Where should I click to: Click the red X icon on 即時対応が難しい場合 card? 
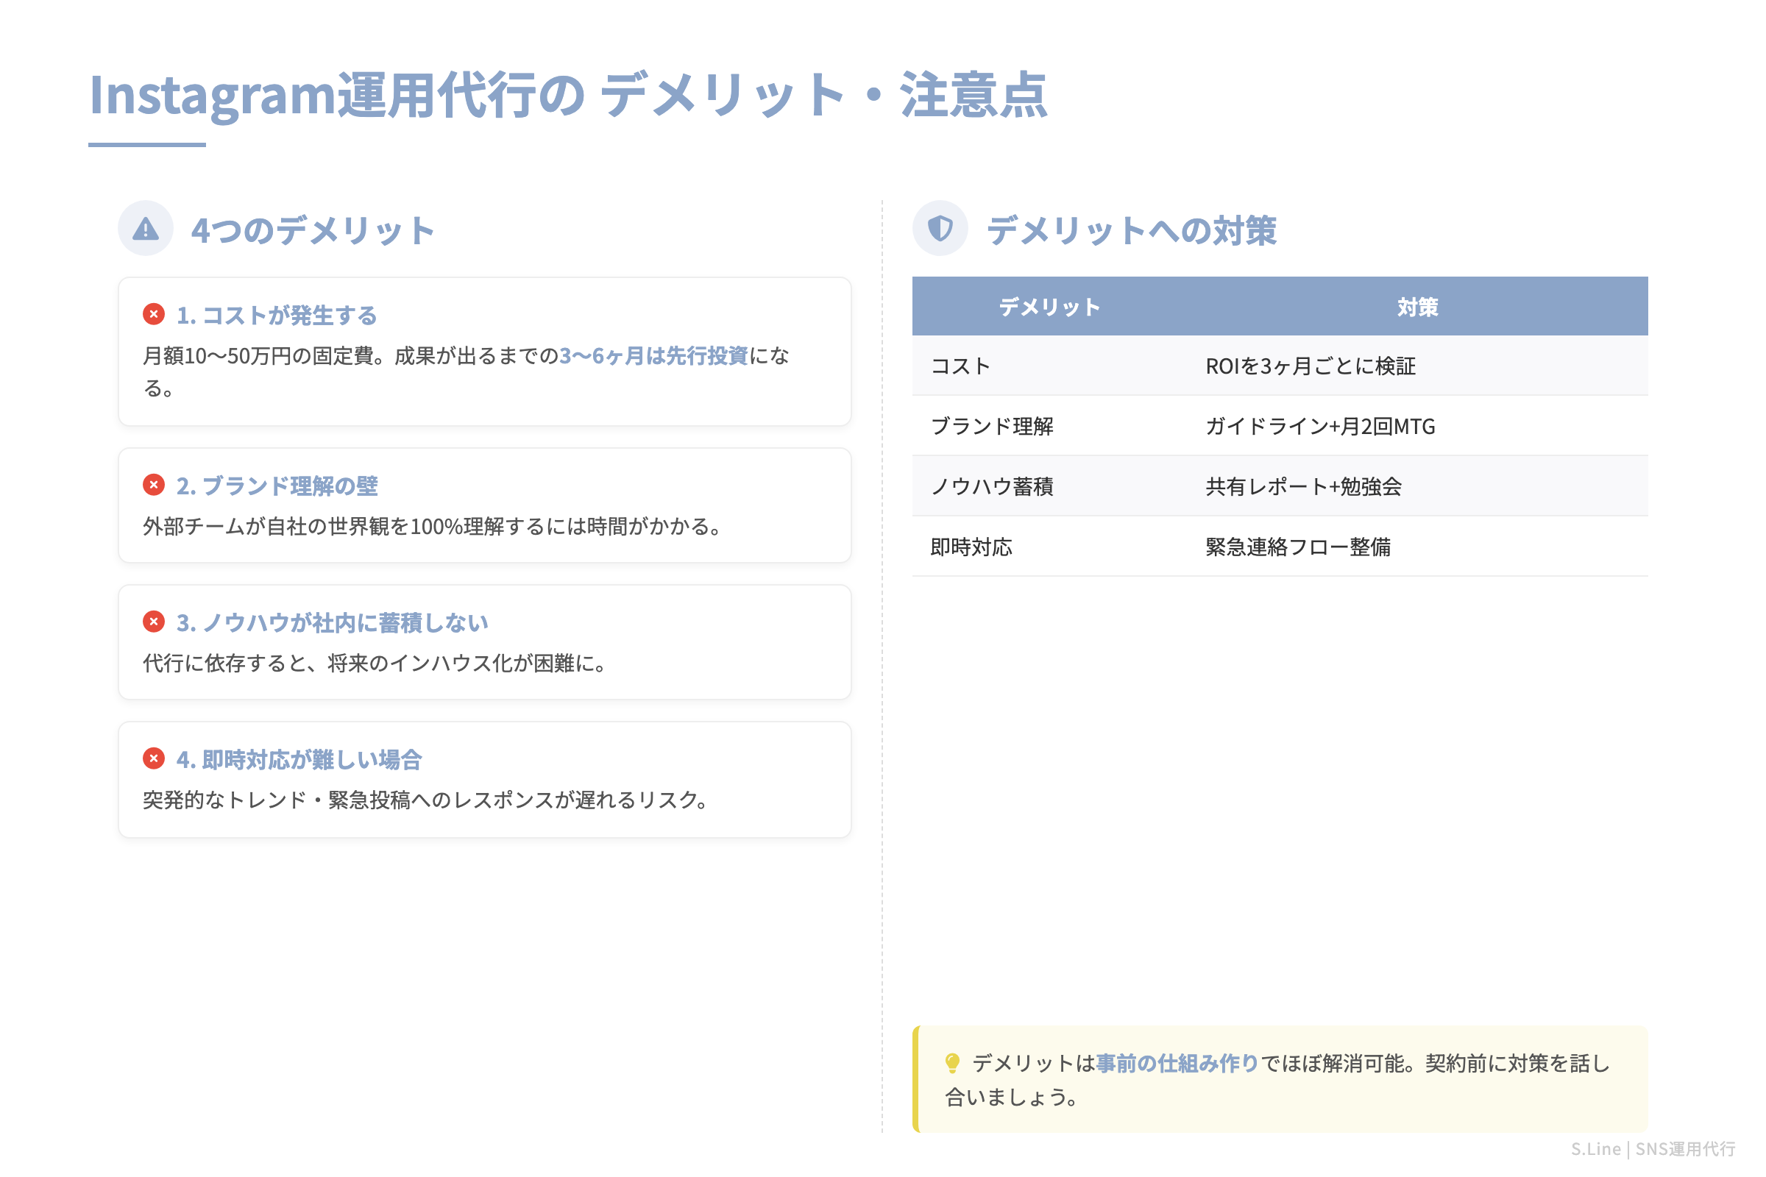154,759
